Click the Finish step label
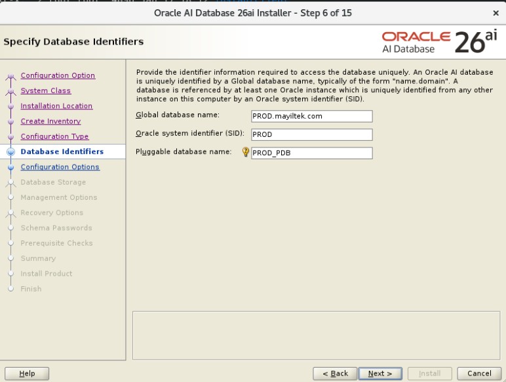The height and width of the screenshot is (382, 506). point(31,289)
